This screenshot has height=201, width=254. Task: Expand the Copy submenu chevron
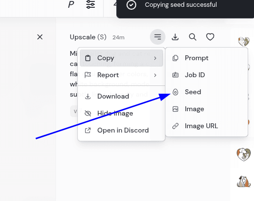pyautogui.click(x=155, y=58)
